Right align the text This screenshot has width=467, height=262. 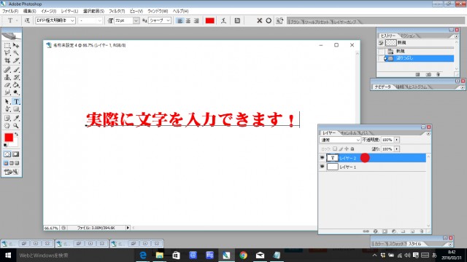coord(196,20)
